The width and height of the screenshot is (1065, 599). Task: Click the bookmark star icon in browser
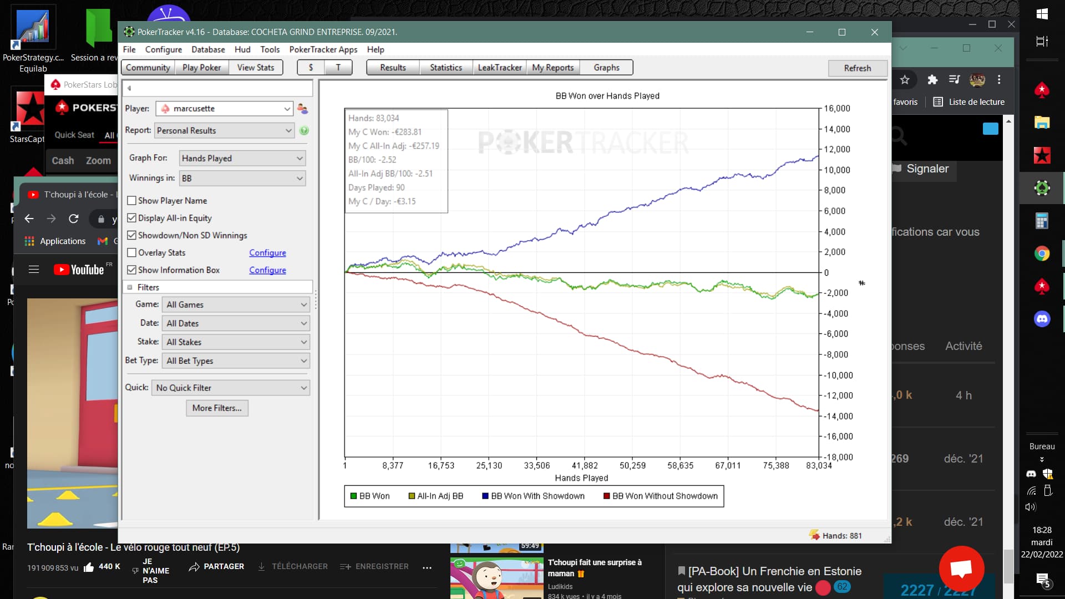tap(905, 80)
